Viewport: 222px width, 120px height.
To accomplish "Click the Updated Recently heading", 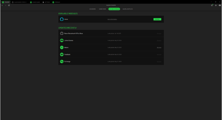I will coord(68,28).
